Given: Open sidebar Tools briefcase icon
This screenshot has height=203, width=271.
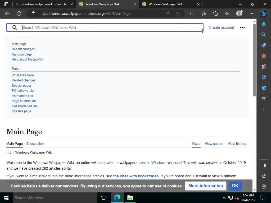Looking at the screenshot, I should tap(264, 56).
